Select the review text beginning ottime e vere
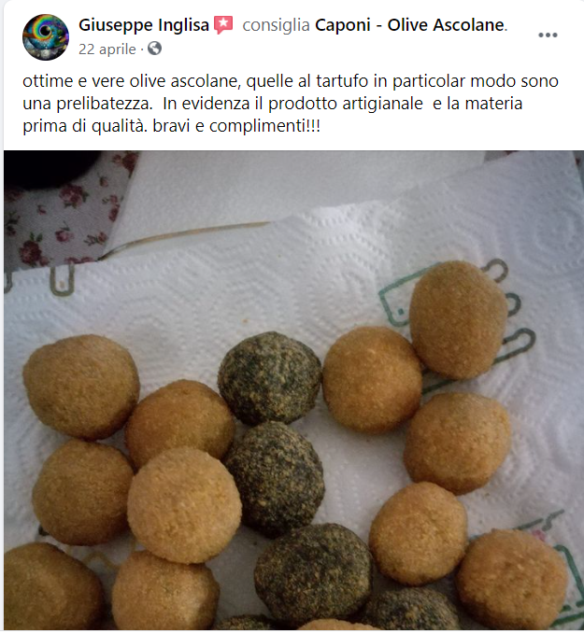Image resolution: width=584 pixels, height=633 pixels. point(291,104)
